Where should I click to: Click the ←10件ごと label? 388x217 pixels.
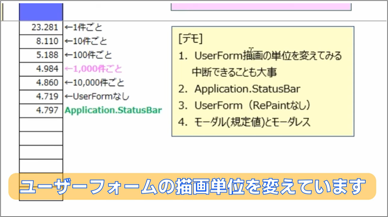tap(86, 41)
